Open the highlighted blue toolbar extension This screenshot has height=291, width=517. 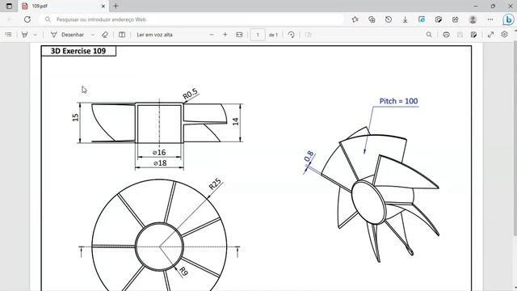click(422, 19)
